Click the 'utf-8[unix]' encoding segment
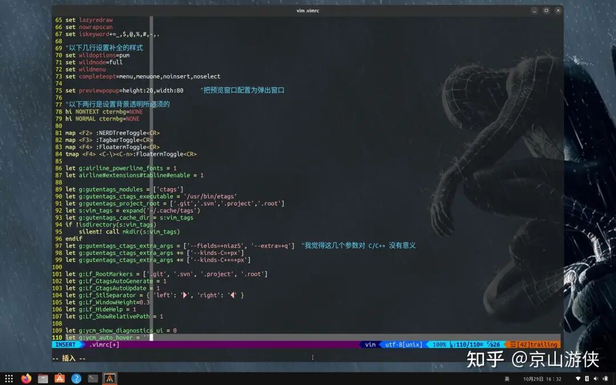The width and height of the screenshot is (616, 385). (403, 345)
